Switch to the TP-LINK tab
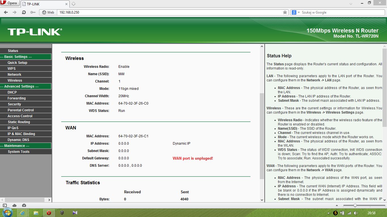This screenshot has width=387, height=217. [x=45, y=4]
